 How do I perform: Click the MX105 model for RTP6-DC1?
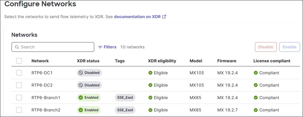(197, 73)
